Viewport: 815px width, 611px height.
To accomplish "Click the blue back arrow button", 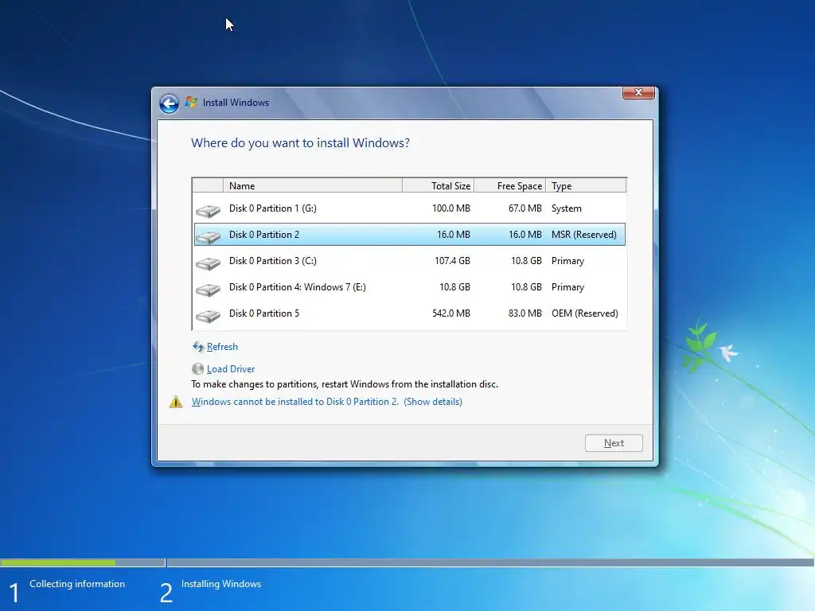I will click(169, 103).
